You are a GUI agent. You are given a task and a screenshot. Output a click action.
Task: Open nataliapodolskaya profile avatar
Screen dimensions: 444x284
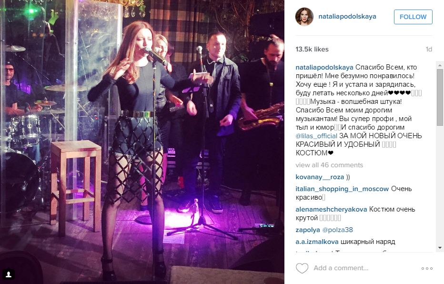tap(304, 17)
